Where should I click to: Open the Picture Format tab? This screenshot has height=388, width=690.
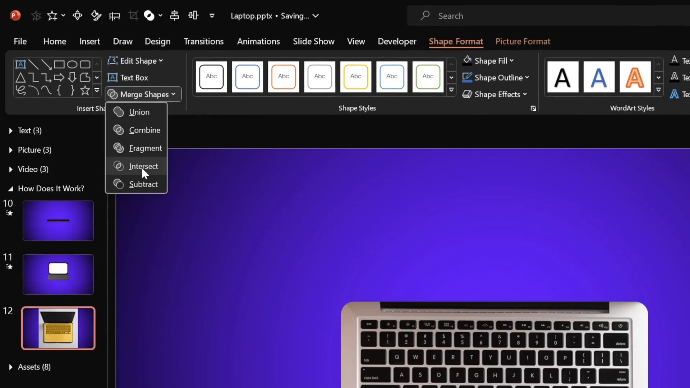pyautogui.click(x=523, y=41)
